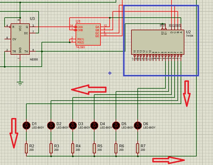Click the QC output label on U1

coord(97,33)
